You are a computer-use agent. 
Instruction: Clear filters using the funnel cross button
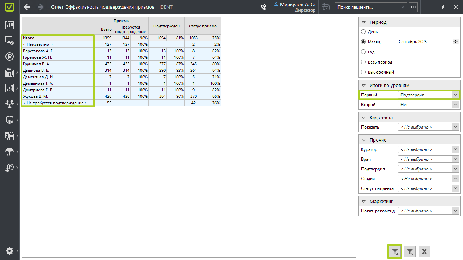(x=410, y=252)
